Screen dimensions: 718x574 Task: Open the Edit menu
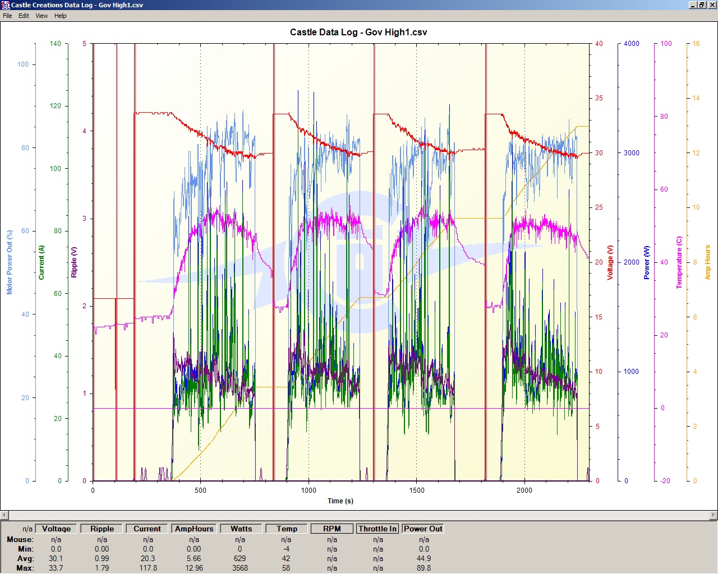(24, 16)
